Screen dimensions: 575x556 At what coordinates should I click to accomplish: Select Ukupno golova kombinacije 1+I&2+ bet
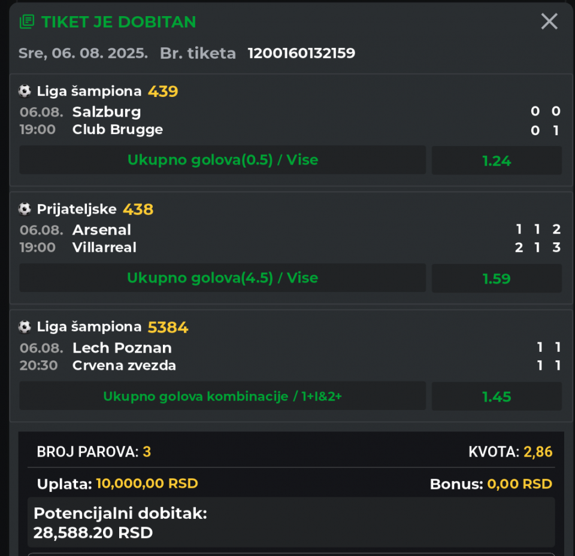[x=223, y=396]
